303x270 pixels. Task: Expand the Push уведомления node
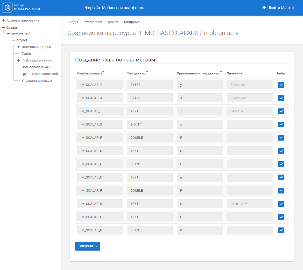coord(19,60)
